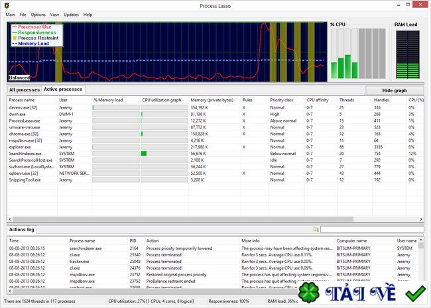Select the SearchIndexer.exe process row
431x308 pixels.
26,153
